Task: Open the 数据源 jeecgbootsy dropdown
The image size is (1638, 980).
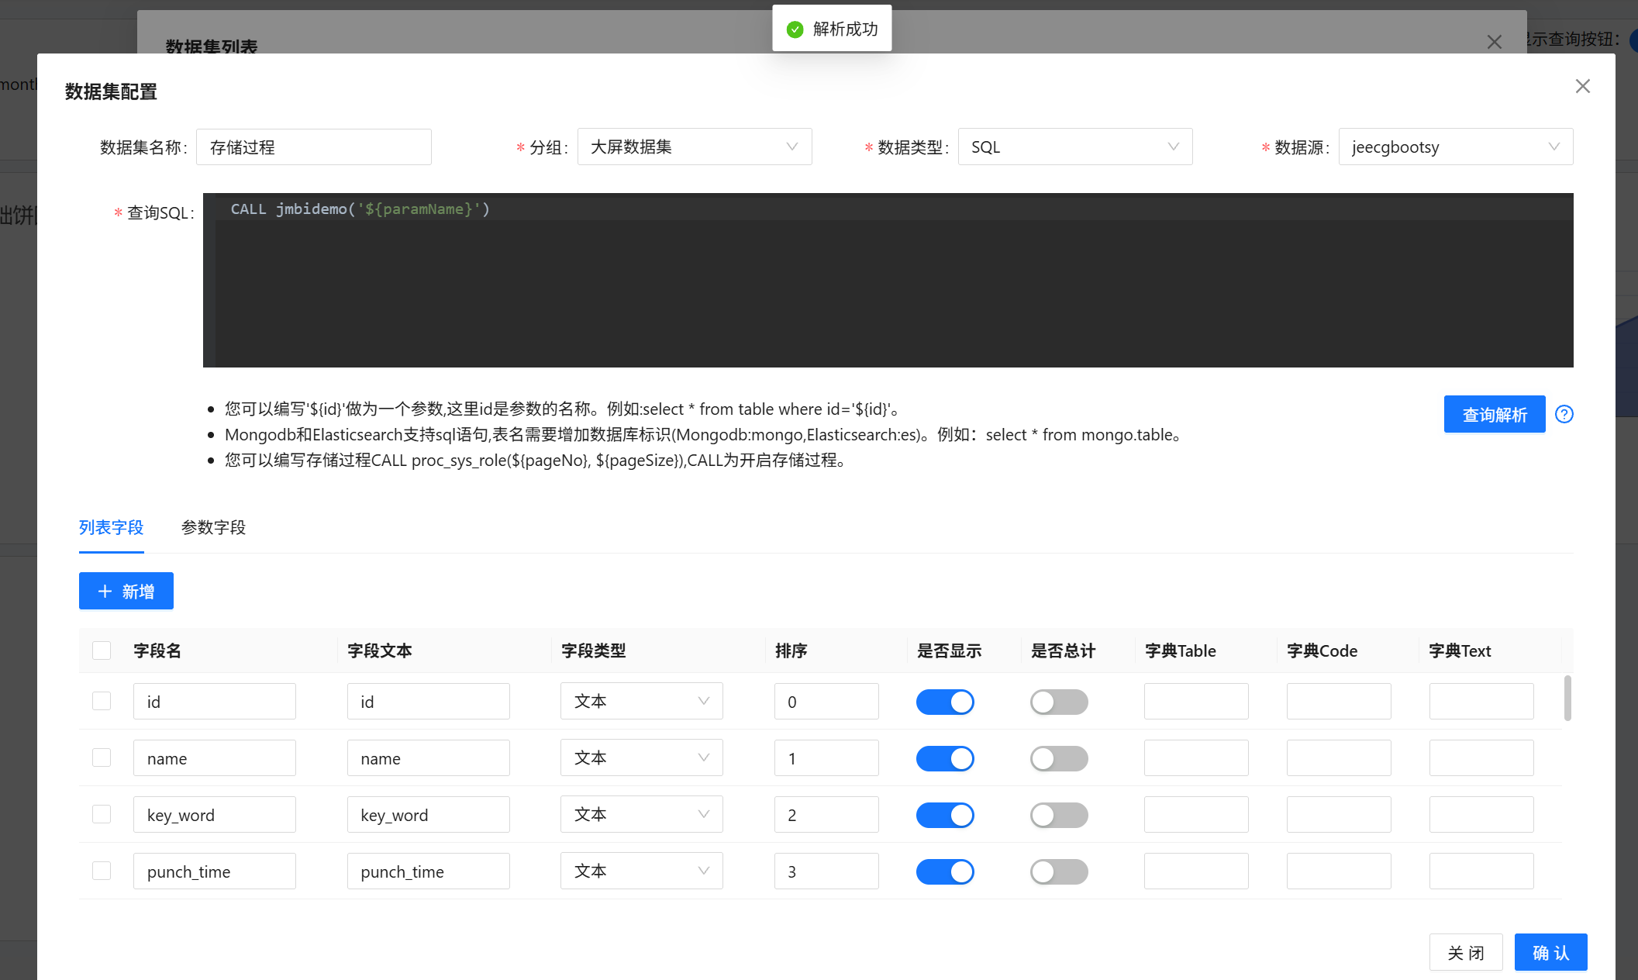Action: coord(1455,147)
